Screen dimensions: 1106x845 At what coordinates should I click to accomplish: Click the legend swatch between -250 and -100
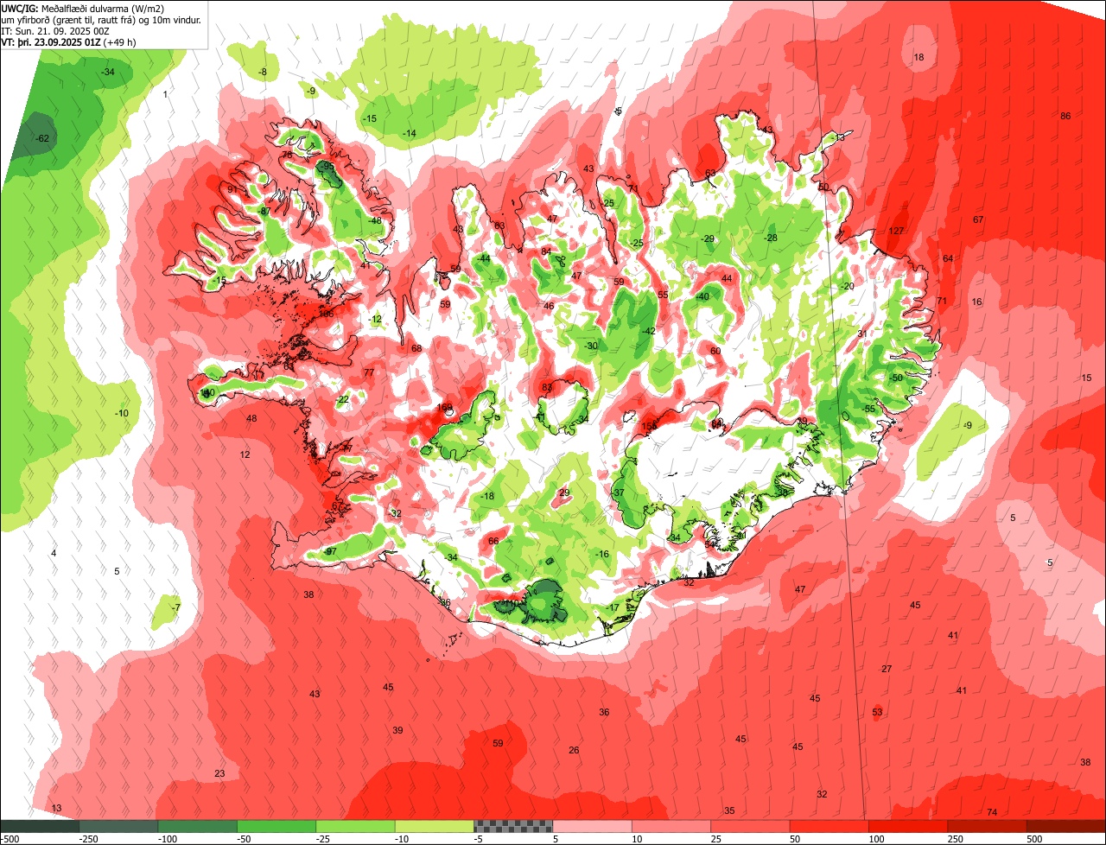(x=118, y=826)
